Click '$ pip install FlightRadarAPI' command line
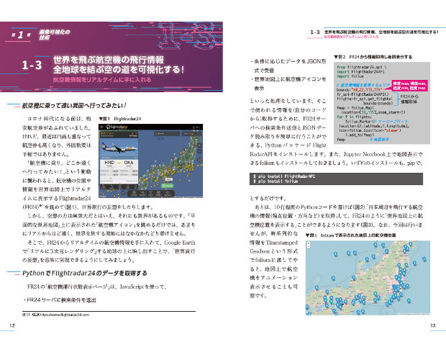 pos(284,176)
